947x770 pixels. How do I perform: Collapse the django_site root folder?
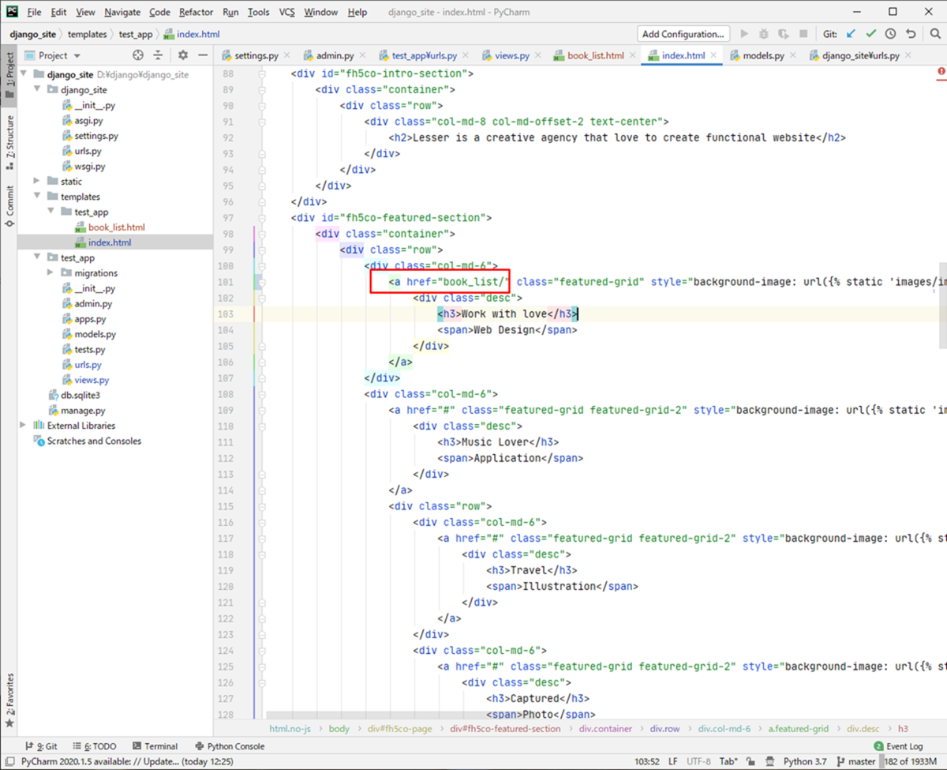24,75
